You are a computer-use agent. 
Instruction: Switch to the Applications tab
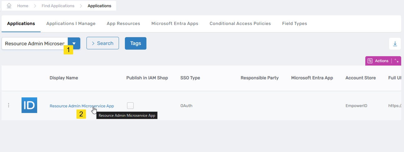click(21, 23)
